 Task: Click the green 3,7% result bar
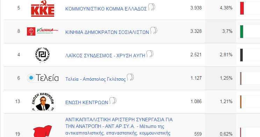tap(241, 31)
